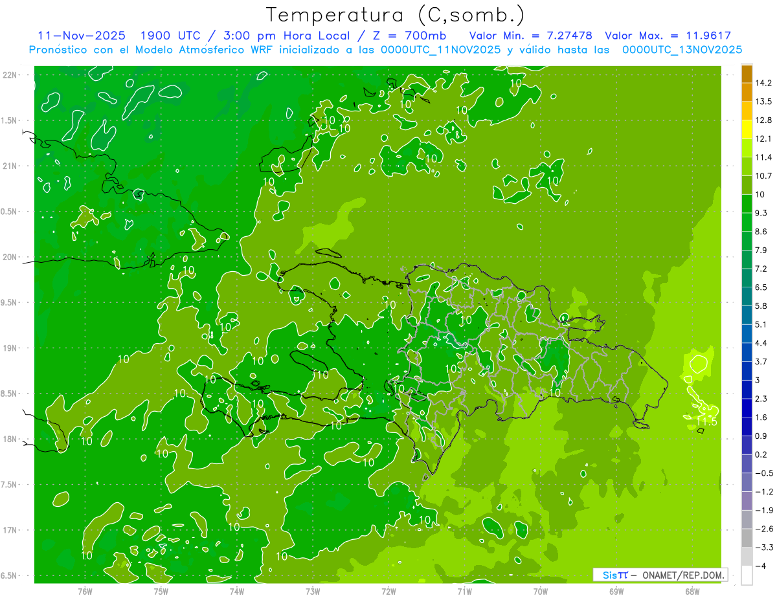Click the legend value "12.8"
The height and width of the screenshot is (600, 777).
[764, 120]
